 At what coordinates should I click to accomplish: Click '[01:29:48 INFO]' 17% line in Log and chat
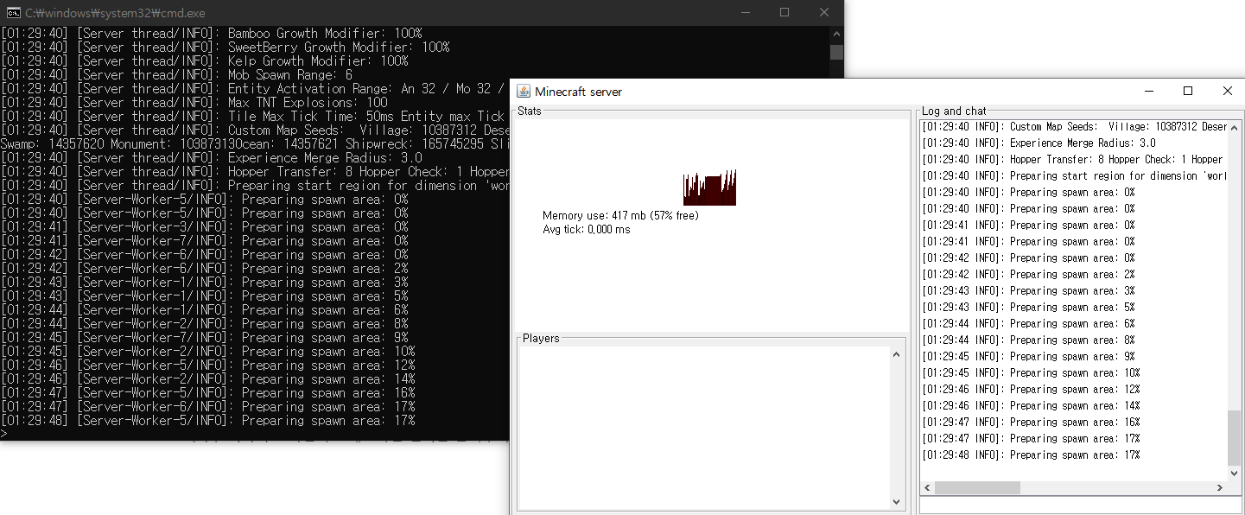[1031, 455]
